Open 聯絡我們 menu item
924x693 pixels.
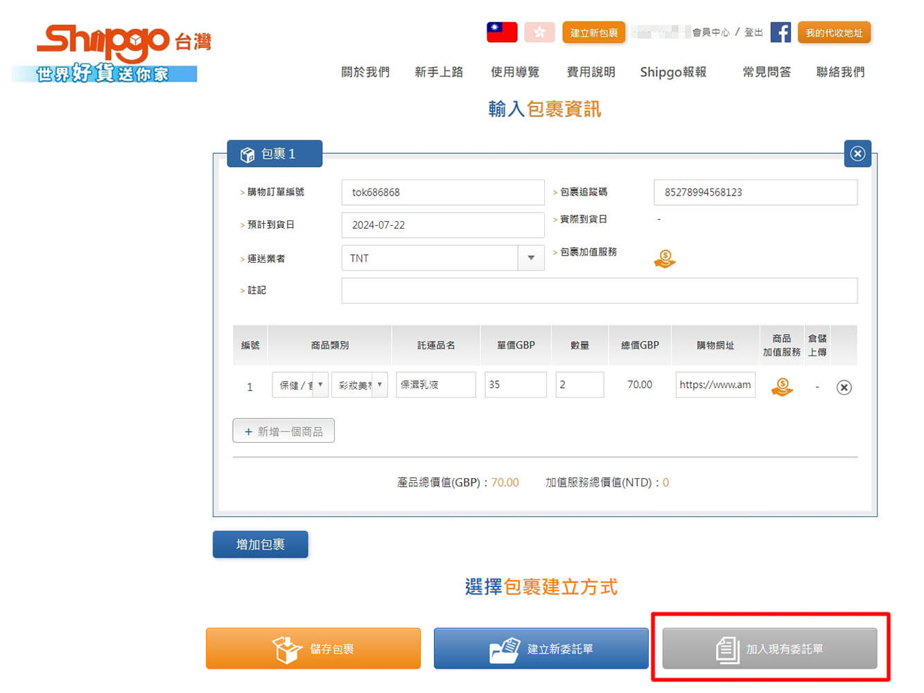pos(841,72)
